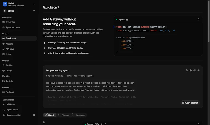Click the Copy prompt button

pyautogui.click(x=190, y=103)
